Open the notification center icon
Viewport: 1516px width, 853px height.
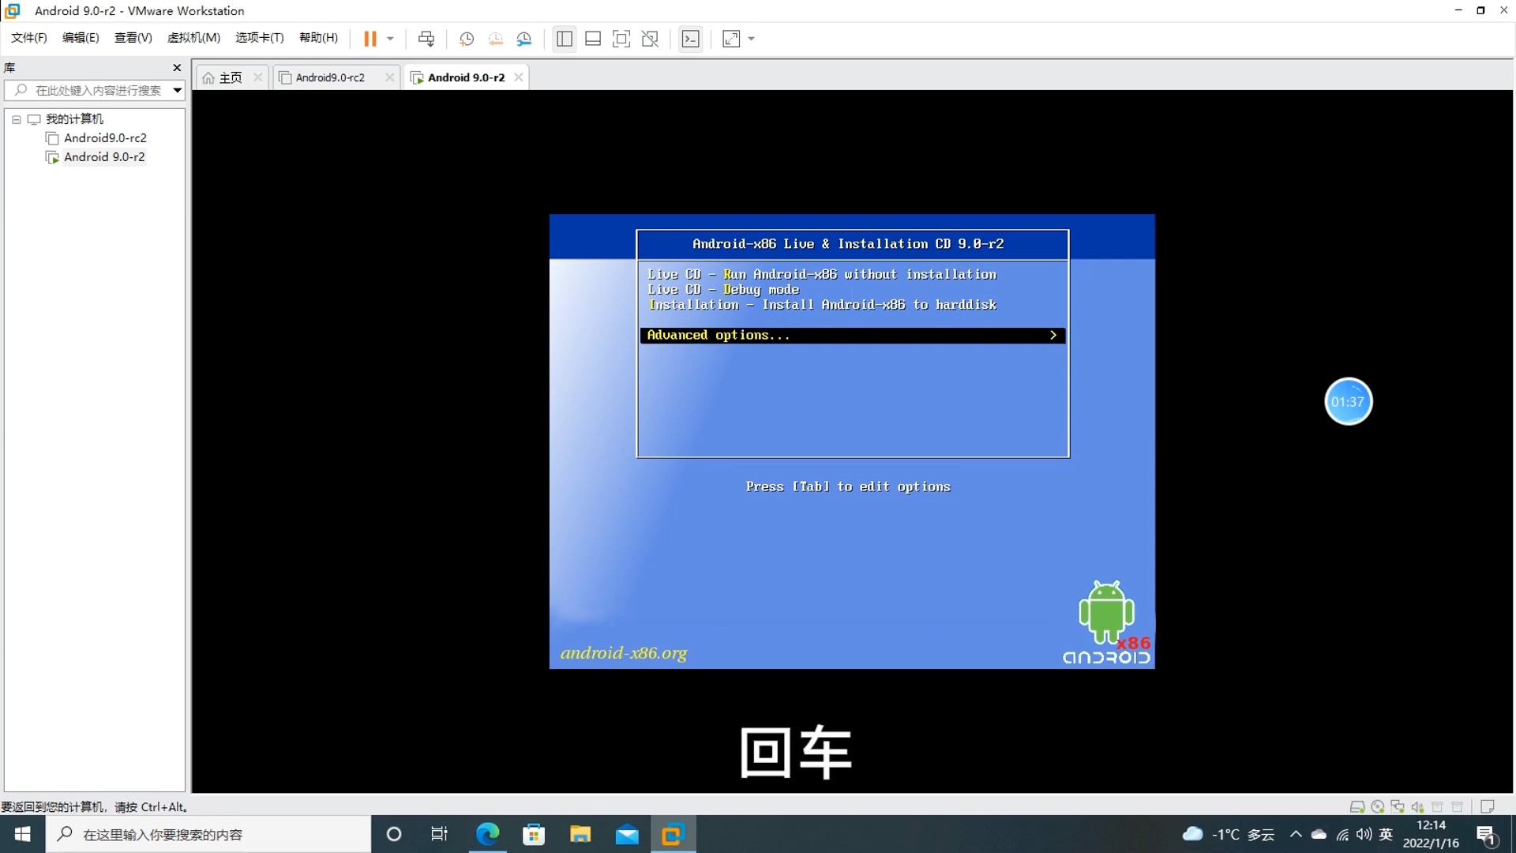[x=1487, y=834]
